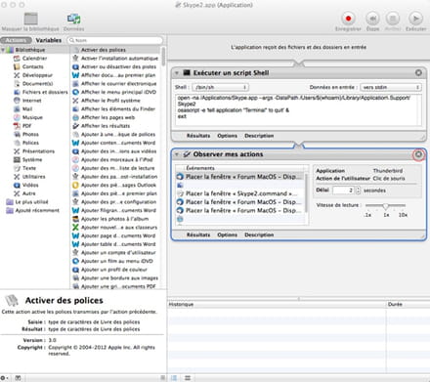Collapse the Exécuter un script Shell action
This screenshot has height=382, width=430.
pos(177,73)
